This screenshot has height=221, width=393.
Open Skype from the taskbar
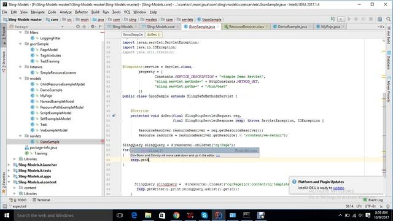(204, 215)
